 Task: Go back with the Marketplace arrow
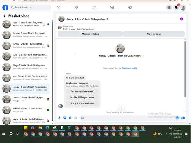[x=5, y=16]
